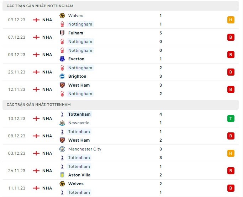Click the Brighton club crest icon

point(63,76)
